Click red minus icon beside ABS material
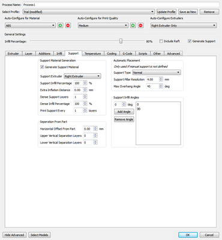This screenshot has height=240, width=222. pyautogui.click(x=68, y=26)
